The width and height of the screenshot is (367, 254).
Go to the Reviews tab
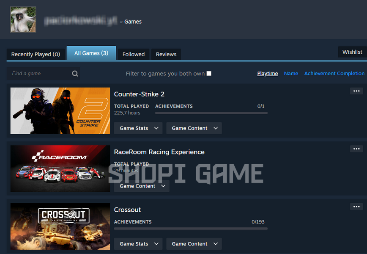coord(166,54)
